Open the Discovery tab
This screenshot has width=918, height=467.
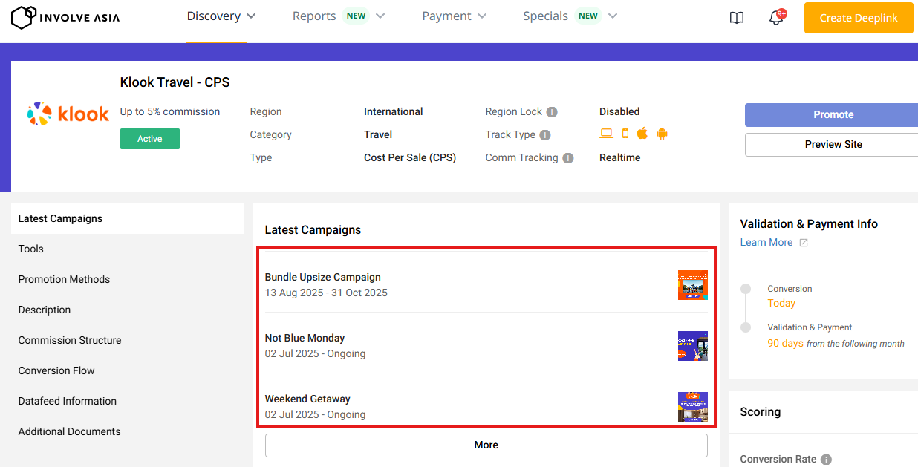tap(214, 16)
